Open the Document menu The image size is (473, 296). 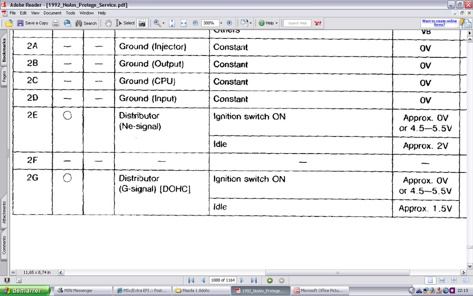pos(52,12)
